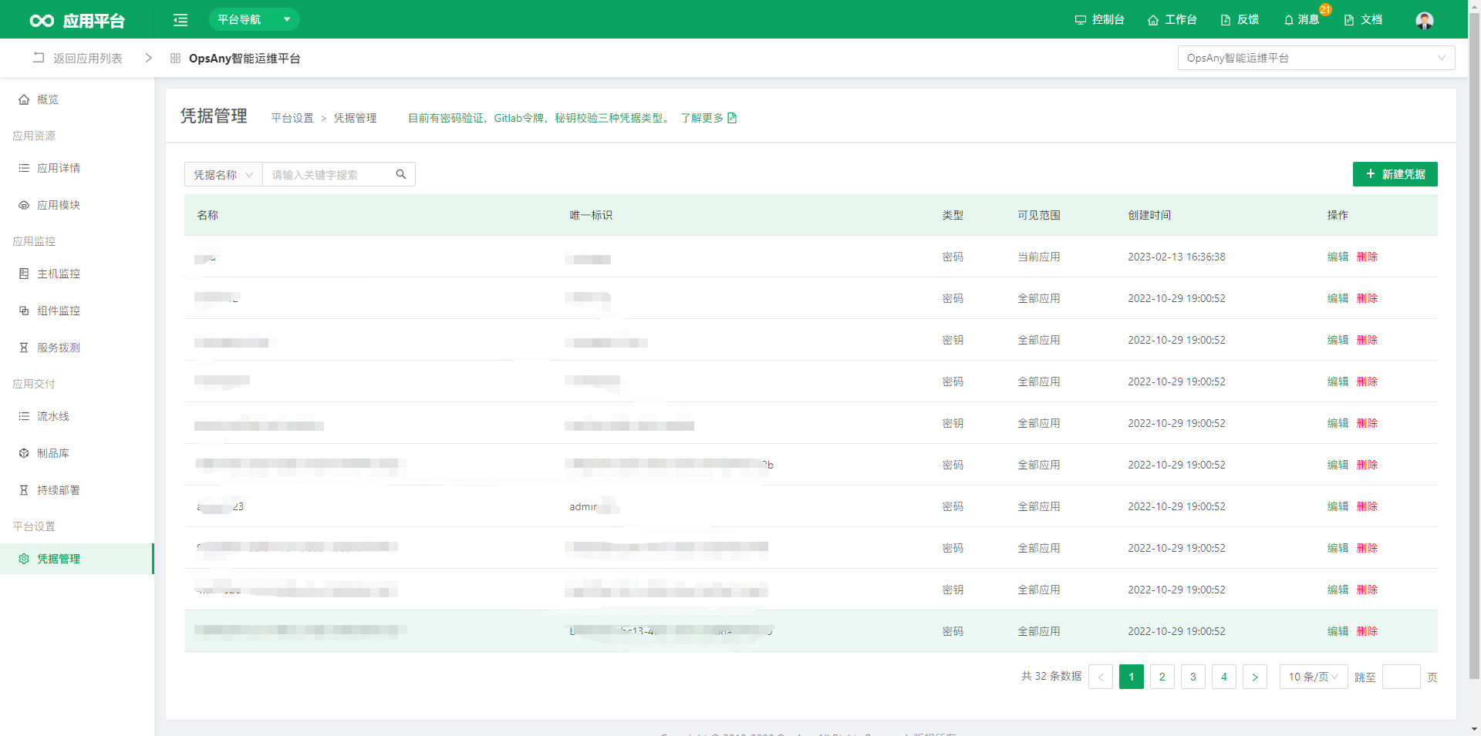Open 主机监控 in the sidebar
1481x736 pixels.
click(77, 274)
